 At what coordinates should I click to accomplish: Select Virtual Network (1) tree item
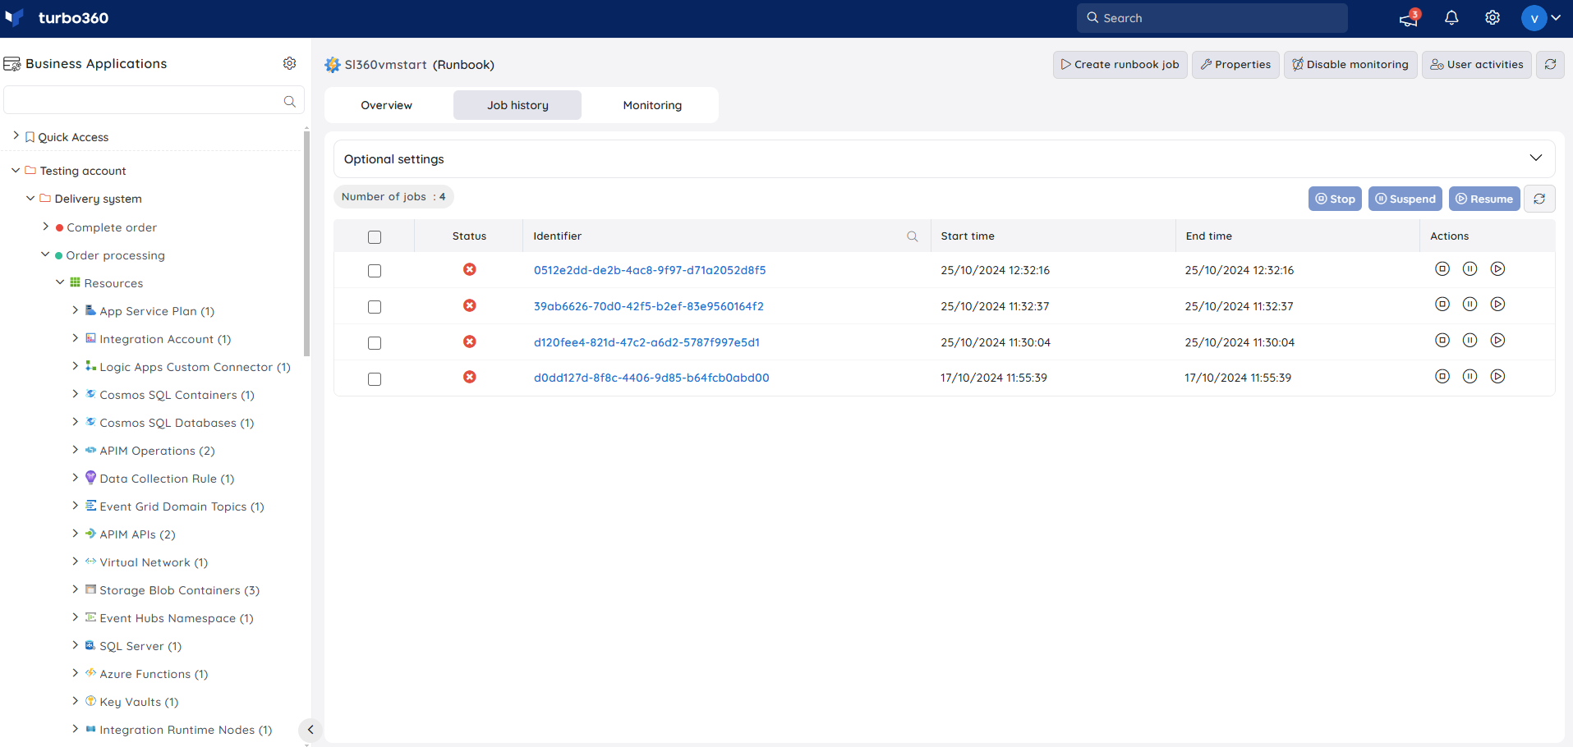click(154, 562)
